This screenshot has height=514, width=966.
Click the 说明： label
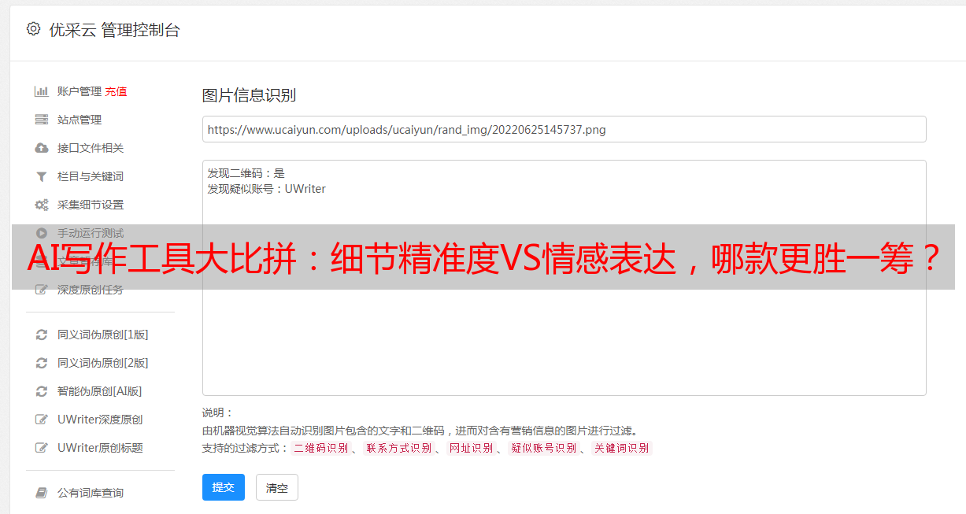coord(218,412)
